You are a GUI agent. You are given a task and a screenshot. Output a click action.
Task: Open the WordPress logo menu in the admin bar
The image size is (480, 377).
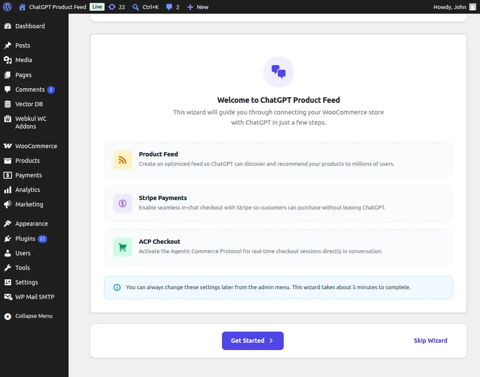coord(7,6)
